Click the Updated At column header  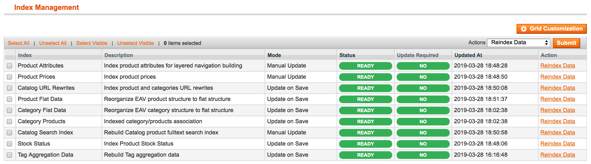[x=468, y=55]
